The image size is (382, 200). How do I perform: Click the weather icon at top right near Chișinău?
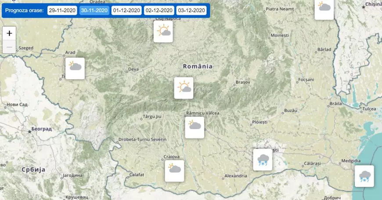(324, 9)
